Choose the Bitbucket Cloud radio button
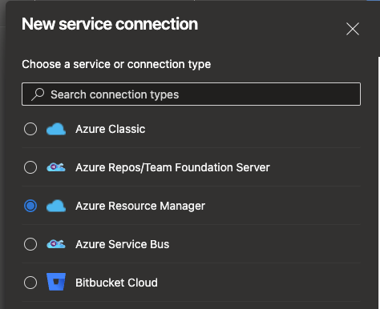The height and width of the screenshot is (309, 380). click(x=30, y=283)
